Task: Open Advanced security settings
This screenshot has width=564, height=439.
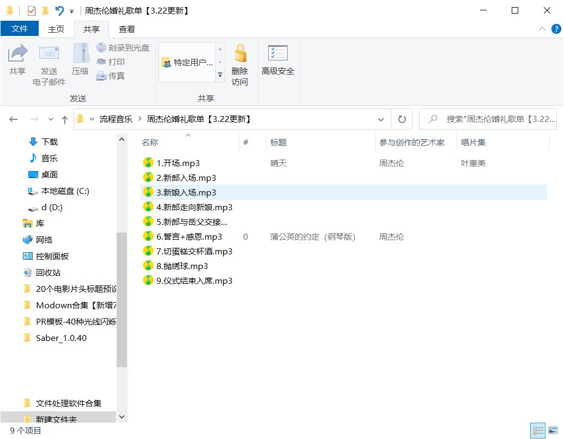Action: 278,60
